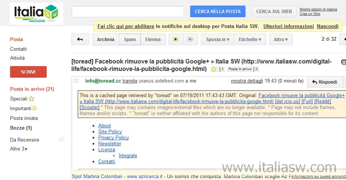Open Attività in the left sidebar
This screenshot has width=346, height=180.
[17, 58]
